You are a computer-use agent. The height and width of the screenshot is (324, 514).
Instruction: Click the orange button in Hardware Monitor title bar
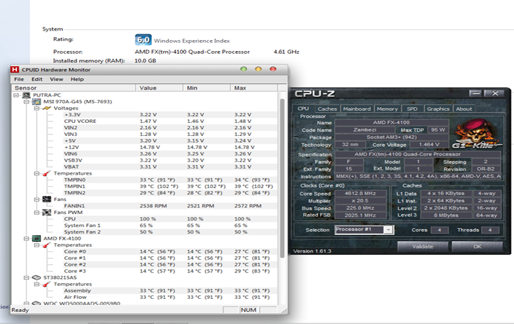click(x=258, y=69)
